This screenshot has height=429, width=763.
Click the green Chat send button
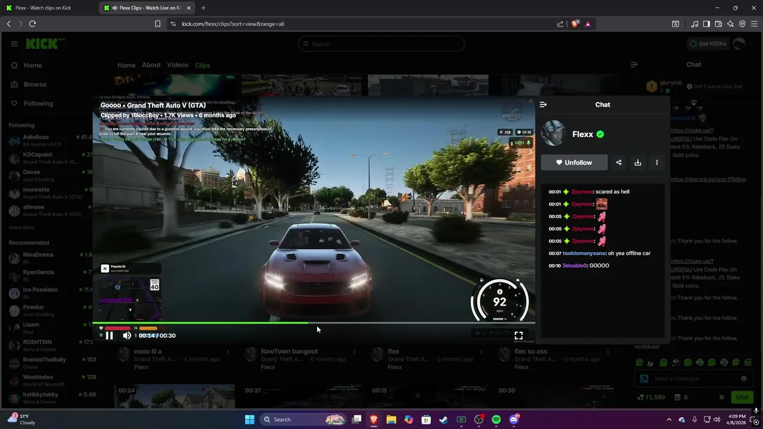pos(742,397)
